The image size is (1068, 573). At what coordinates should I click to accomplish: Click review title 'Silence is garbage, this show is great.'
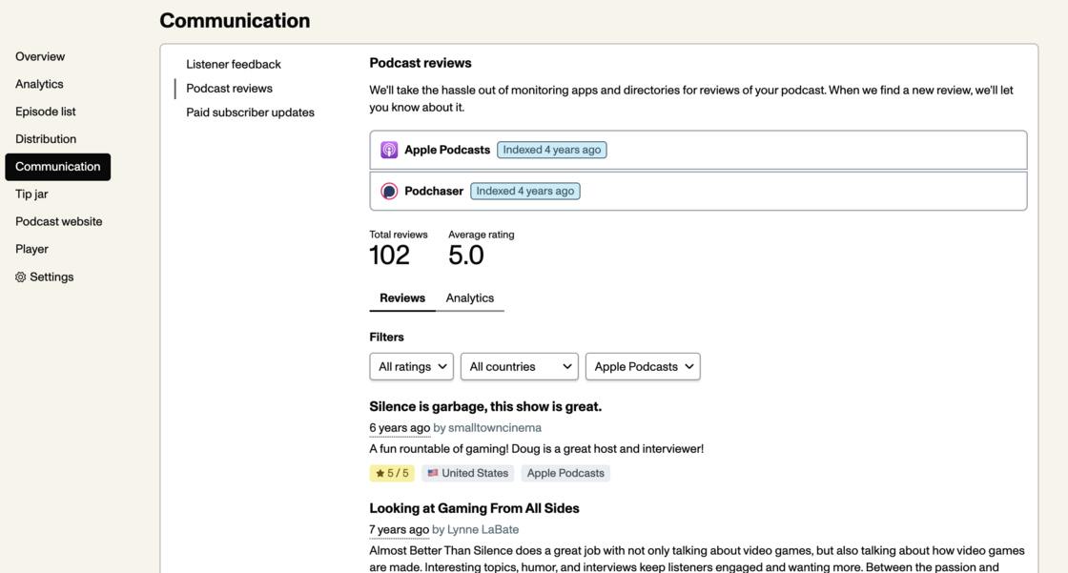(485, 407)
